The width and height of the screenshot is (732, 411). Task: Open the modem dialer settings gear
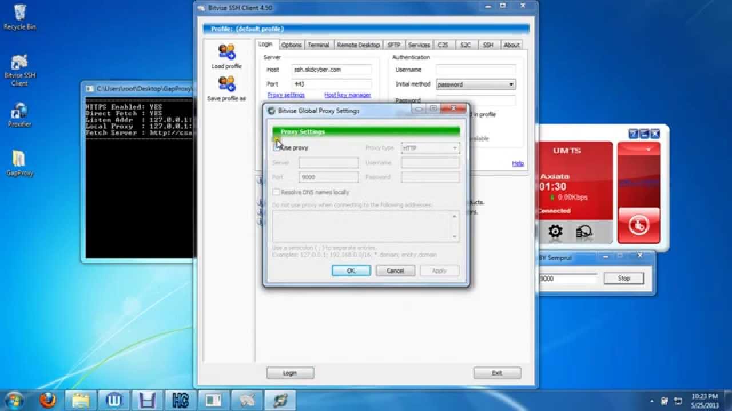(555, 231)
